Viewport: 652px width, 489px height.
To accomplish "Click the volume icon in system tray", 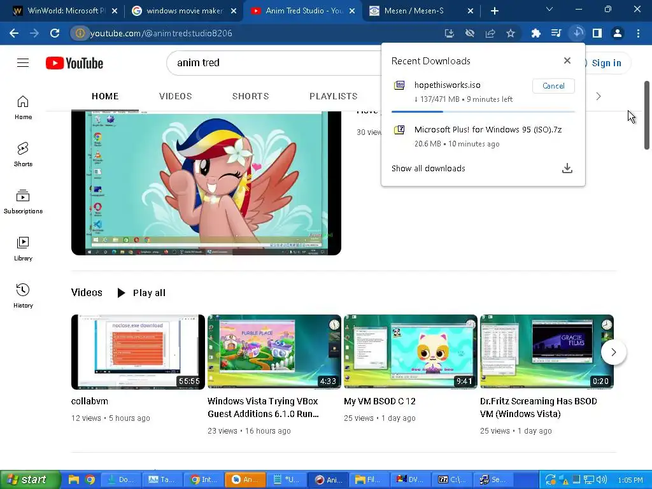I will point(602,479).
